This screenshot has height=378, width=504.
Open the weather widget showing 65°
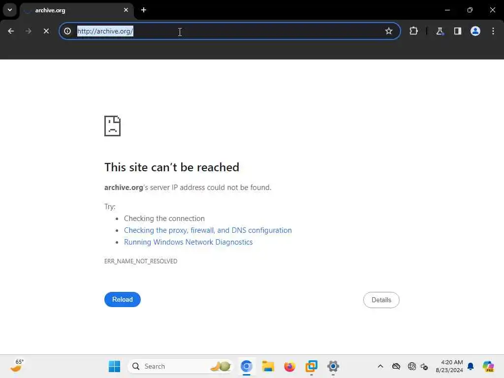tap(17, 366)
